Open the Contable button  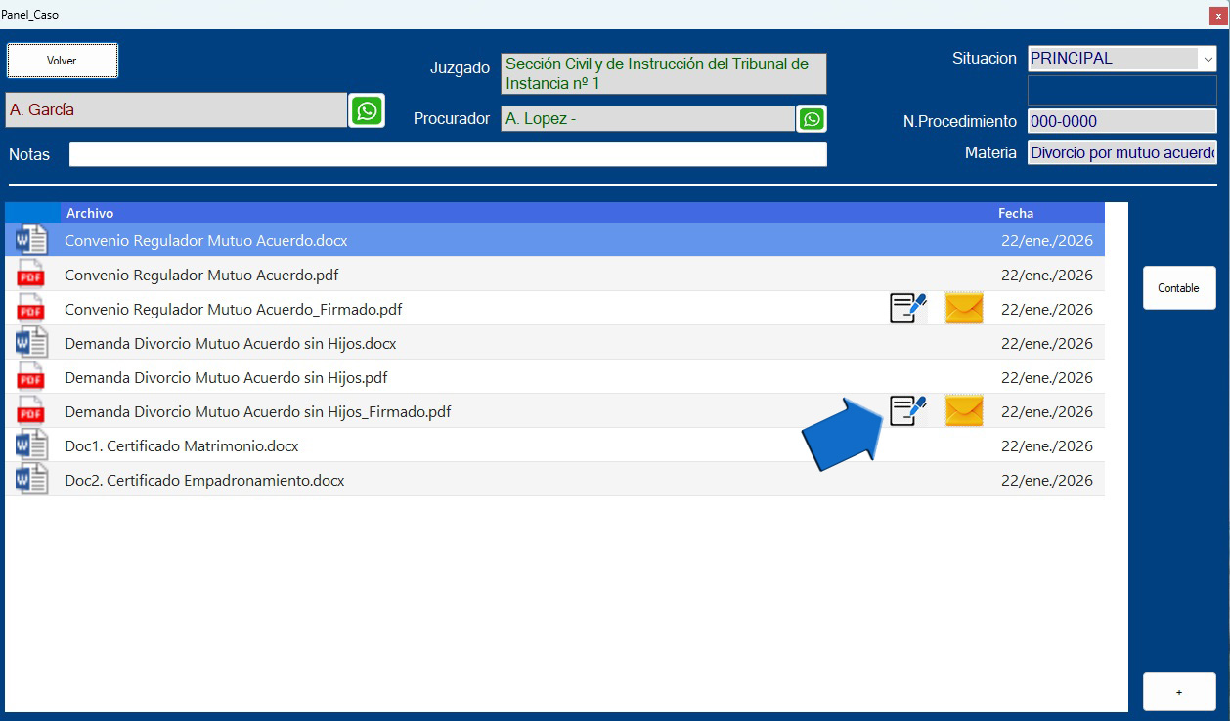tap(1178, 288)
